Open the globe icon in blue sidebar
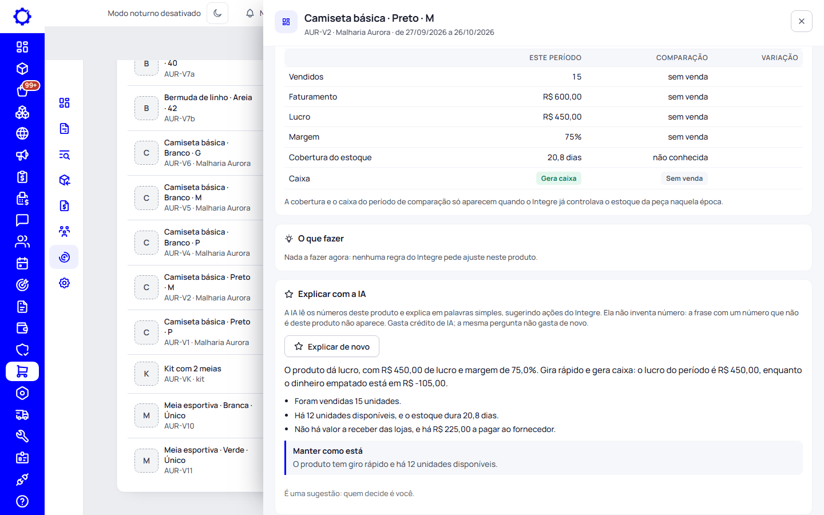The height and width of the screenshot is (515, 824). 22,133
